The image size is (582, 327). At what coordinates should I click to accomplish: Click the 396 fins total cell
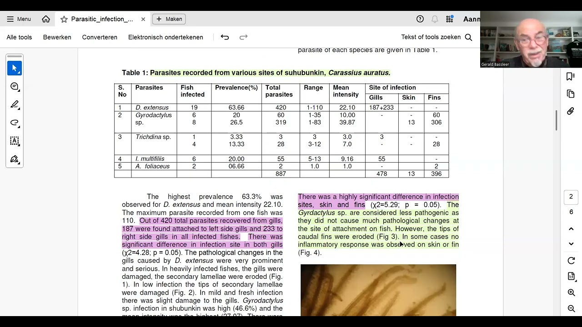point(436,174)
